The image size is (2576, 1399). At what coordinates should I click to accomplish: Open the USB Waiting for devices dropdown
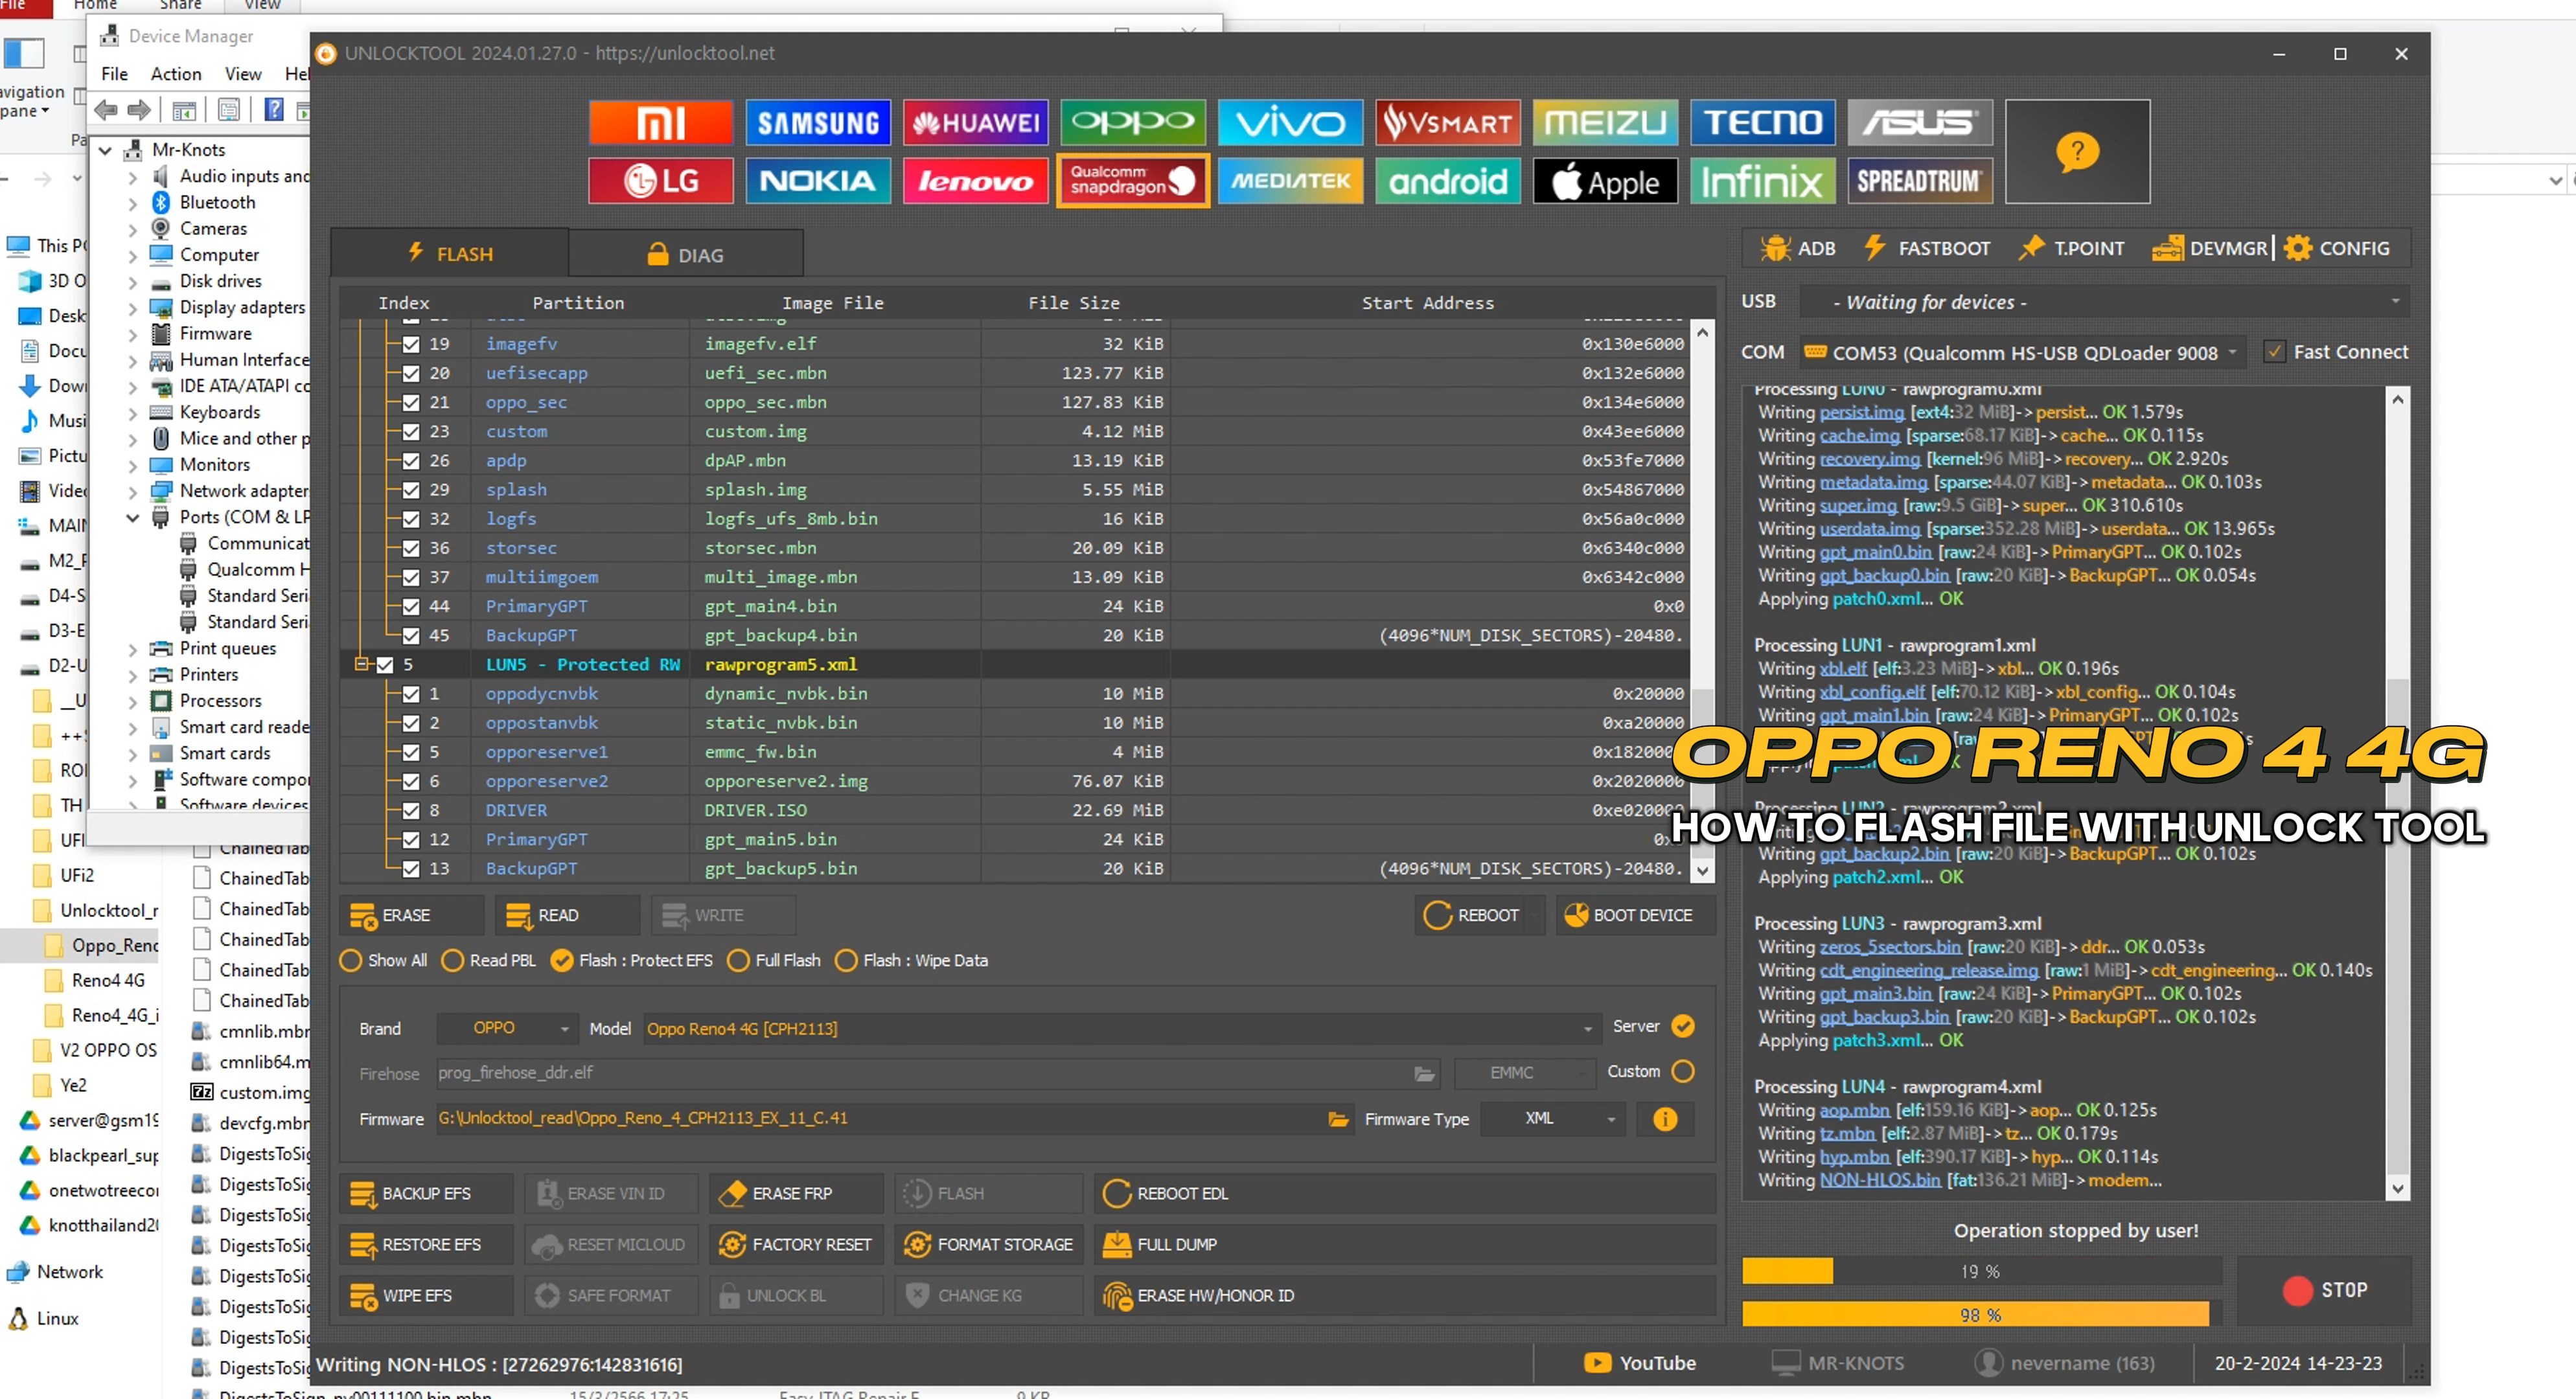(x=2104, y=302)
